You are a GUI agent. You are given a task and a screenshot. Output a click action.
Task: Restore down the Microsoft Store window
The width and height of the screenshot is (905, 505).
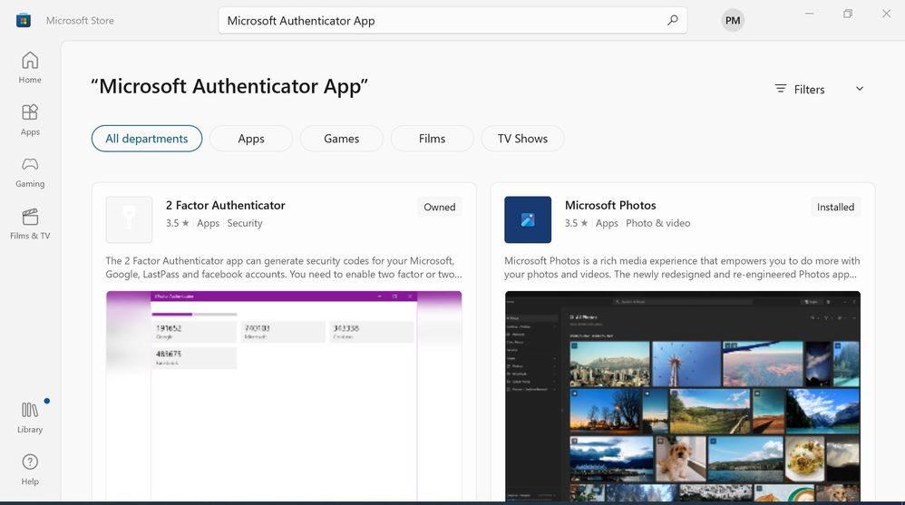click(847, 14)
